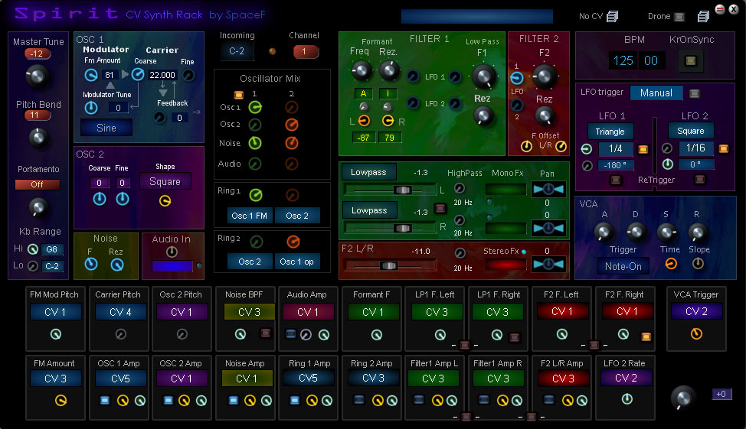Click the Filter 1 Formant Freq knob

coord(360,70)
